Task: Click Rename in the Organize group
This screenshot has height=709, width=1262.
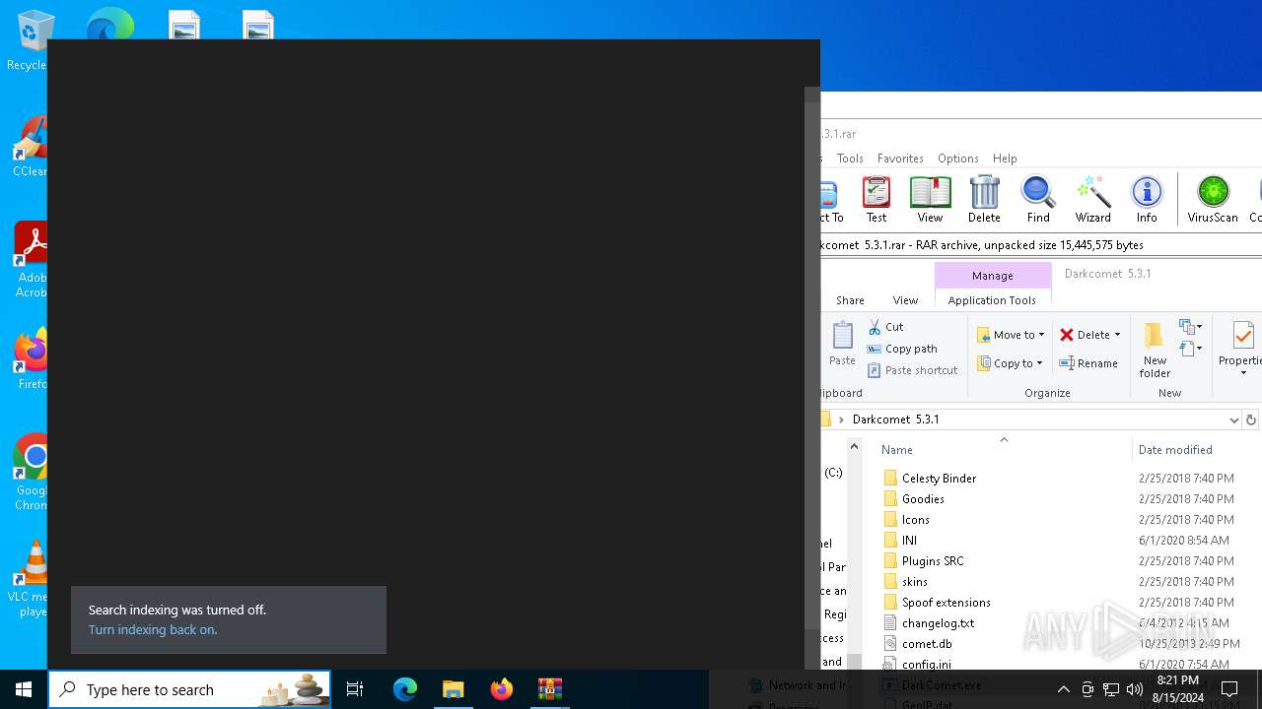Action: [1088, 363]
